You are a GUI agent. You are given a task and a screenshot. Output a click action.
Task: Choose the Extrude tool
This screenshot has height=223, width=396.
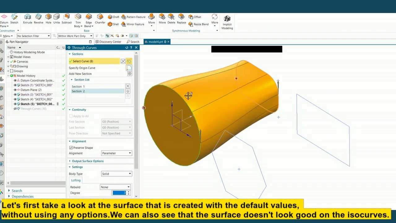click(28, 19)
